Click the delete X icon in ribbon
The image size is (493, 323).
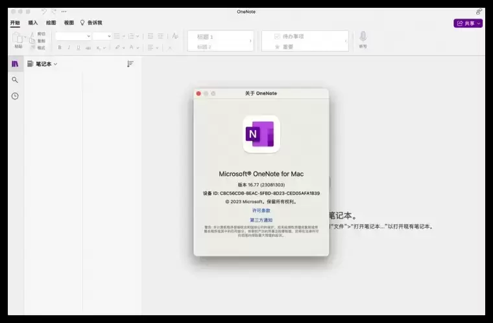point(170,48)
